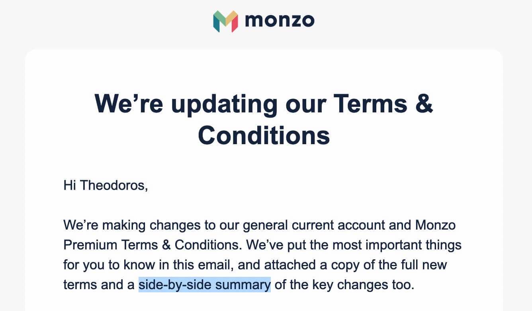Click the colorful Monzo M logo icon
The height and width of the screenshot is (311, 532).
226,21
